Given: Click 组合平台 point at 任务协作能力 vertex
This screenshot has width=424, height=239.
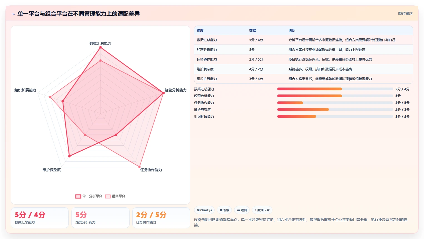Looking at the screenshot, I should pos(140,167).
